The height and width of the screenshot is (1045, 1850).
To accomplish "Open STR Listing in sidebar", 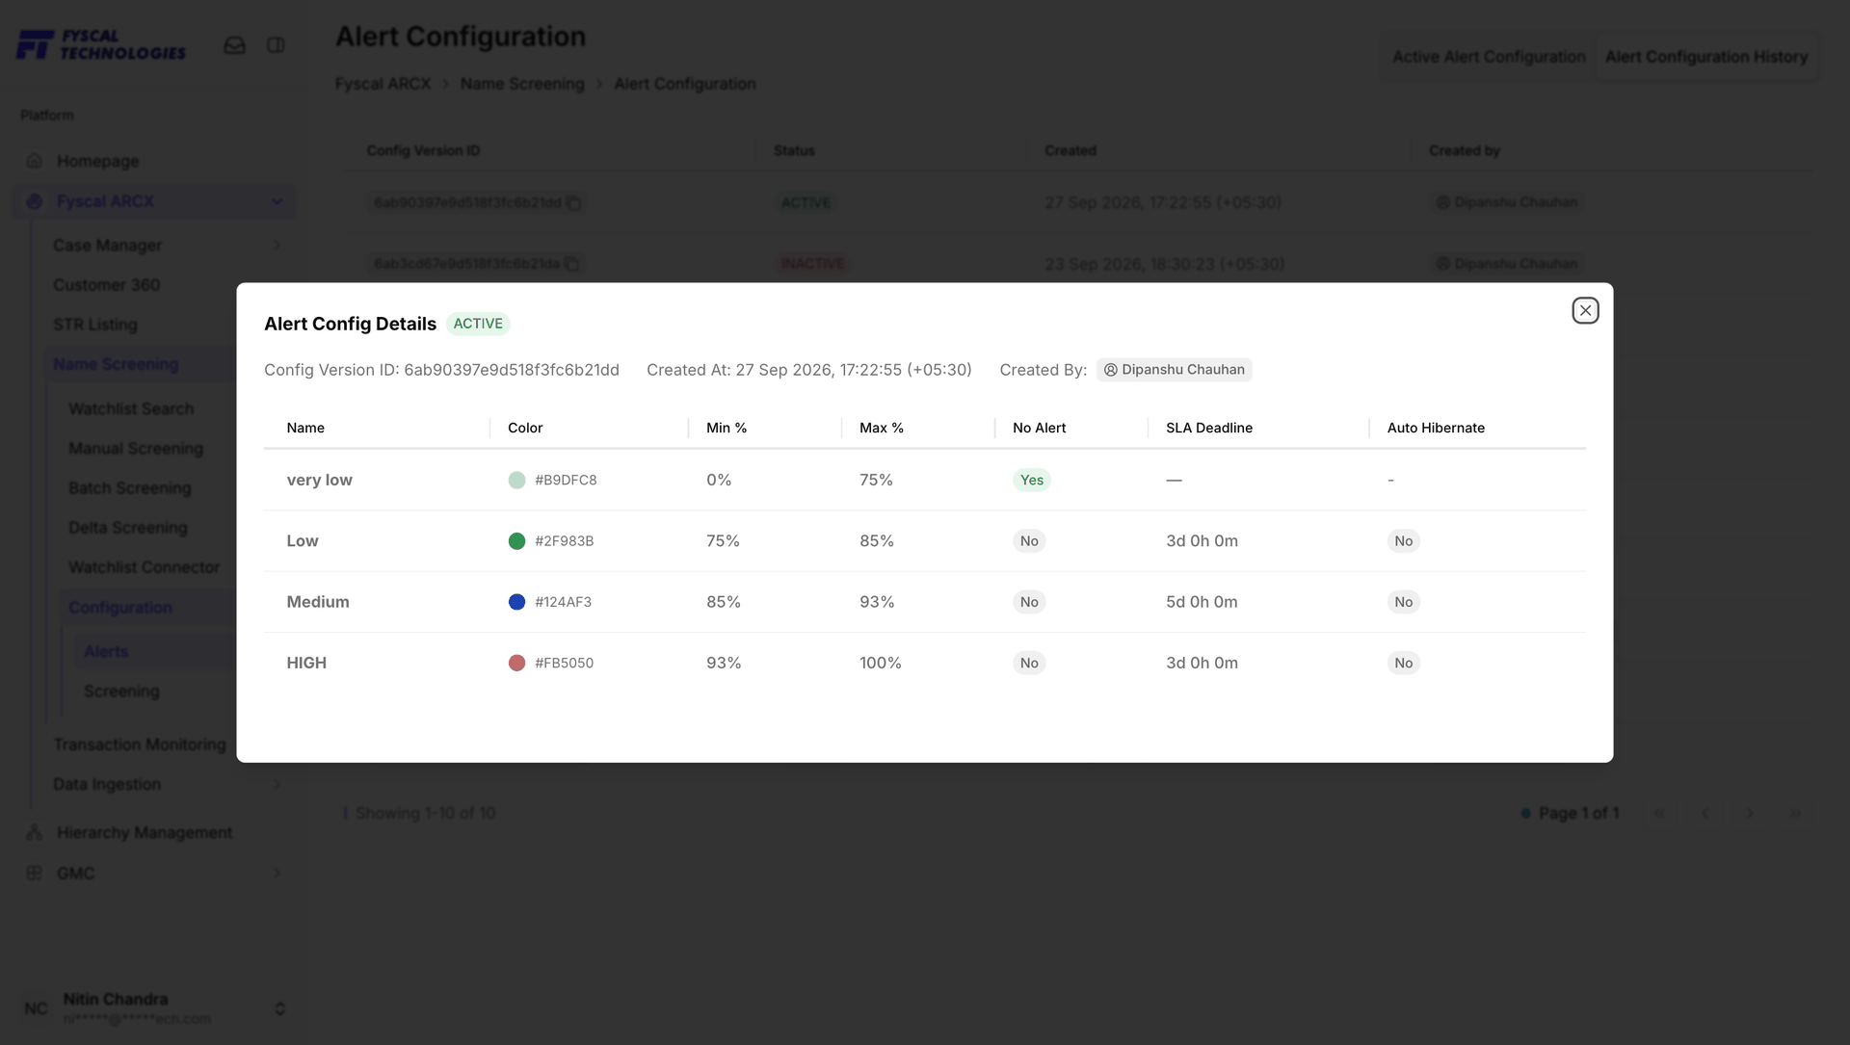I will pos(95,325).
